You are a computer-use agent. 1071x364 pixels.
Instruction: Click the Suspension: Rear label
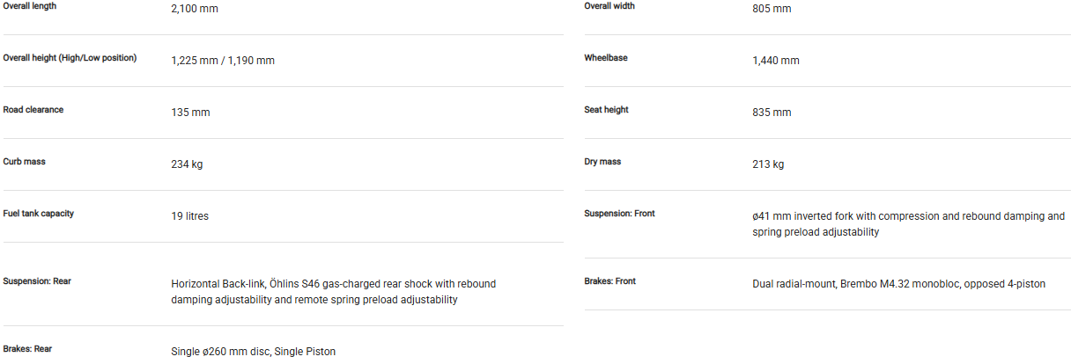[x=37, y=281]
